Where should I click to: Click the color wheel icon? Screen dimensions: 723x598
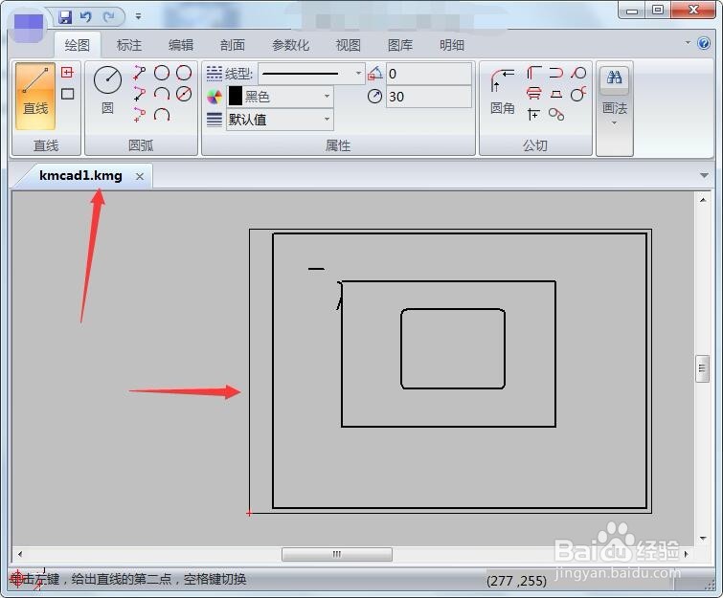pos(215,97)
